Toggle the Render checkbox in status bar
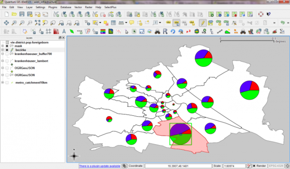 click(254, 166)
